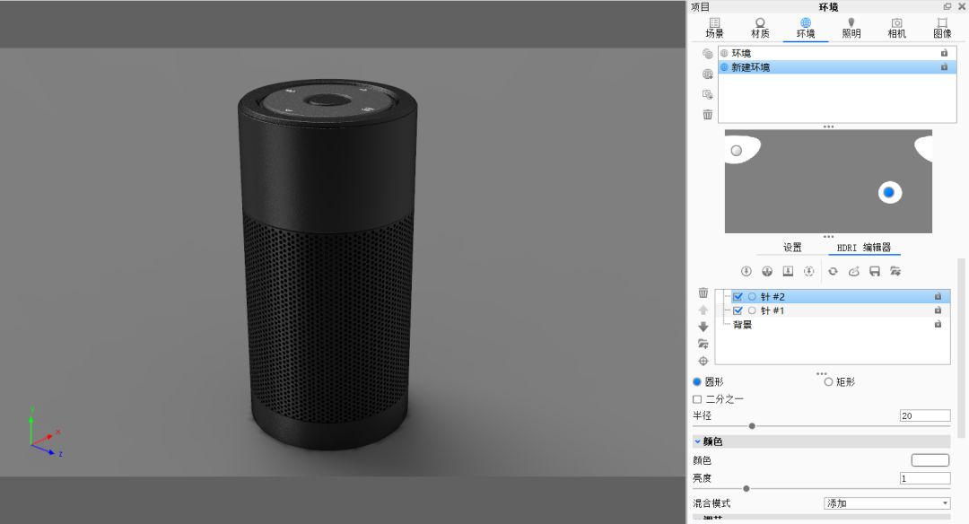Image resolution: width=969 pixels, height=524 pixels.
Task: Click the 亮度 slider handle
Action: (746, 488)
